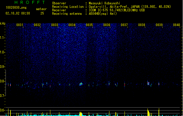Click the 0839 time marker

pyautogui.click(x=159, y=25)
